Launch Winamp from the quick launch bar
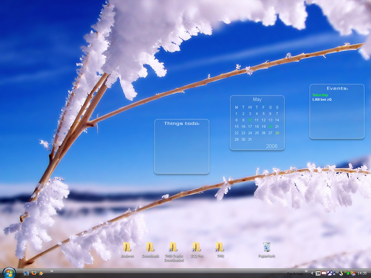371x278 pixels. [x=41, y=273]
